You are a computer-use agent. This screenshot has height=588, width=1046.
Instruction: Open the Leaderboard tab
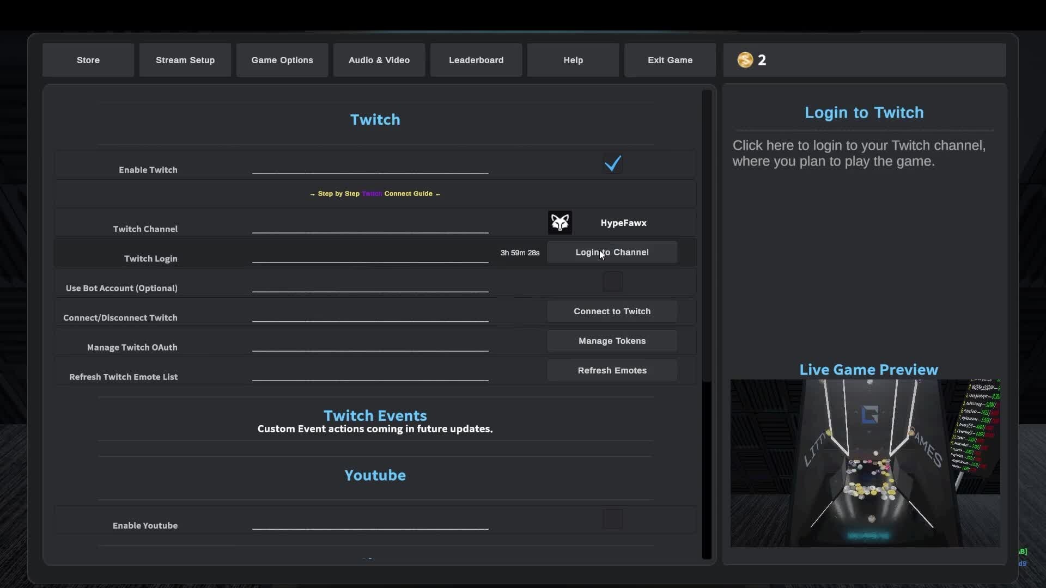(x=476, y=60)
